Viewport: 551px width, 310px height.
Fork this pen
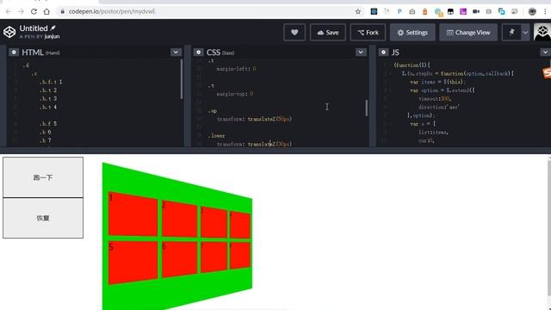coord(368,33)
